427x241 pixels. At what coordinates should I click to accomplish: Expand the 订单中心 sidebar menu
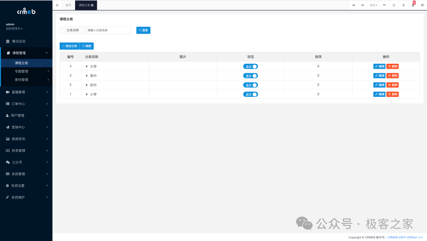point(26,104)
